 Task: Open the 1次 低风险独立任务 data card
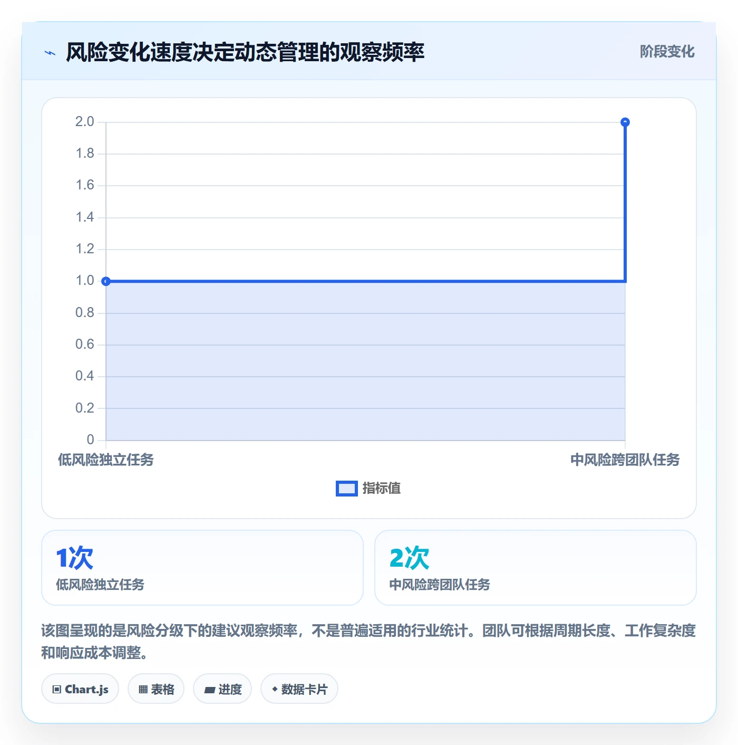tap(202, 568)
